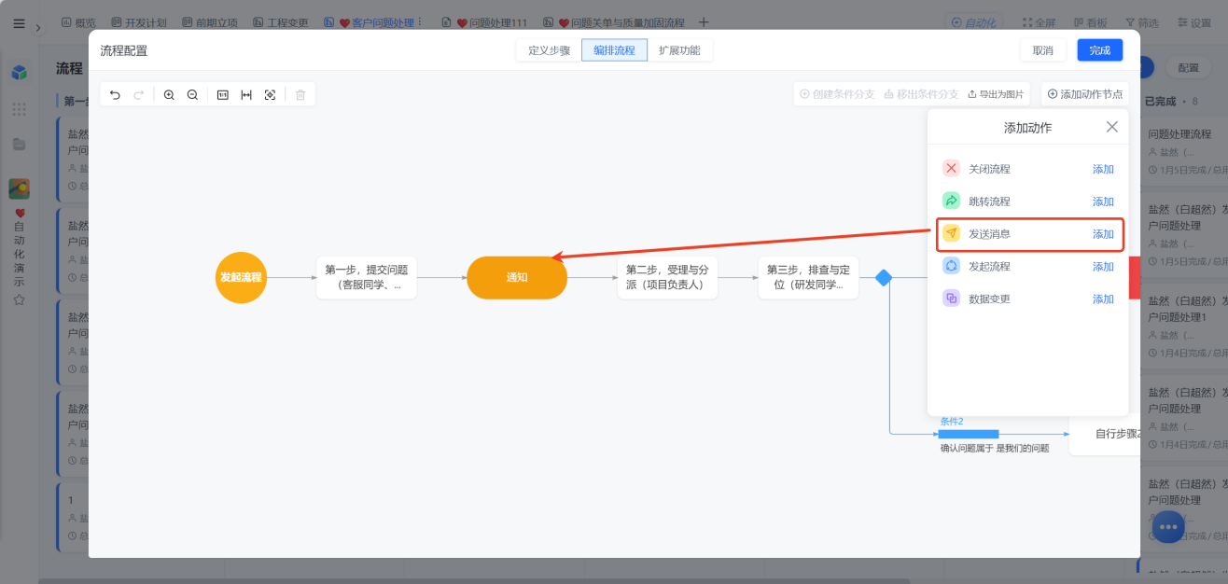Open the 前期立项 tab

pos(210,22)
